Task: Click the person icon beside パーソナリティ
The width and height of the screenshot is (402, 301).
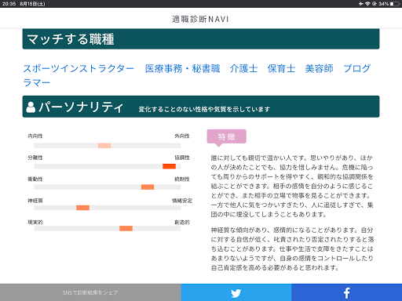Action: 31,107
